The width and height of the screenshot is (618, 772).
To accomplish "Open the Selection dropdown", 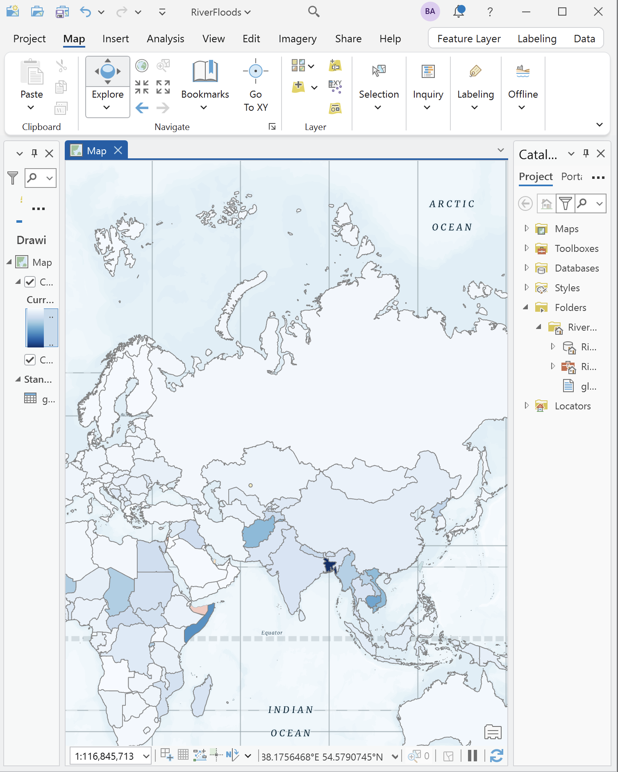I will 378,108.
